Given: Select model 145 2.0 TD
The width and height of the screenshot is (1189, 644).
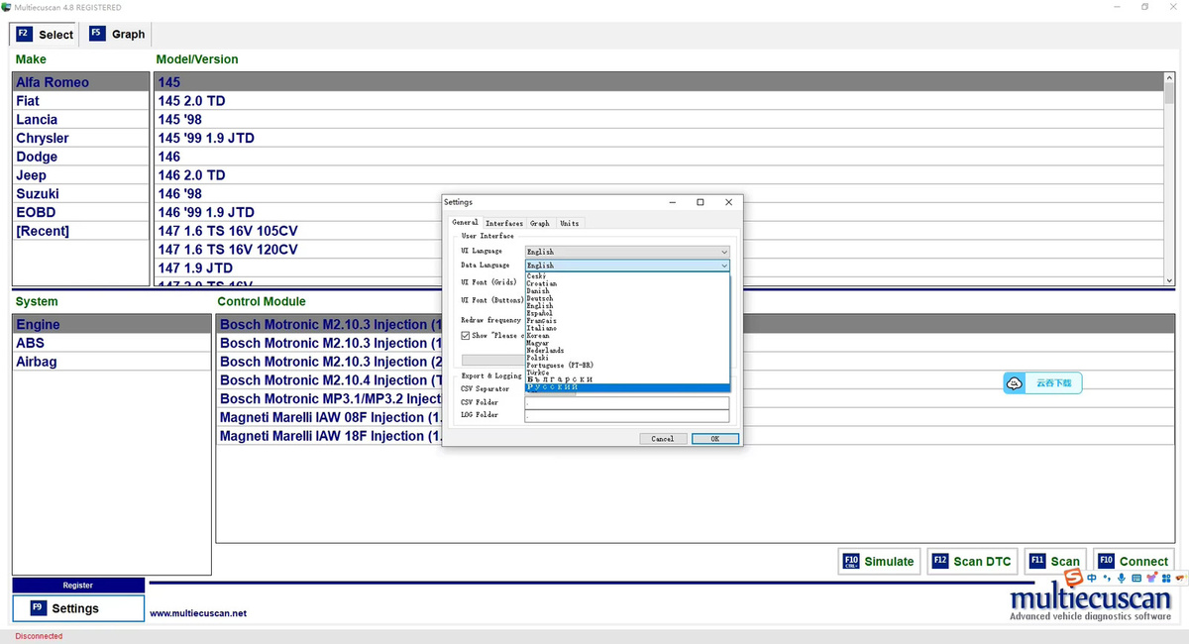Looking at the screenshot, I should tap(658, 101).
